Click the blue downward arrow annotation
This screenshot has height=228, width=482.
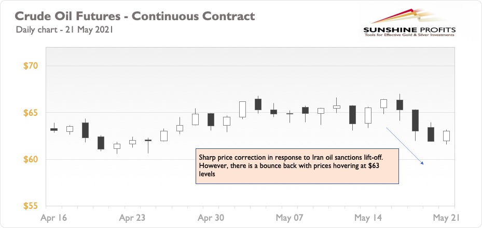coord(405,146)
